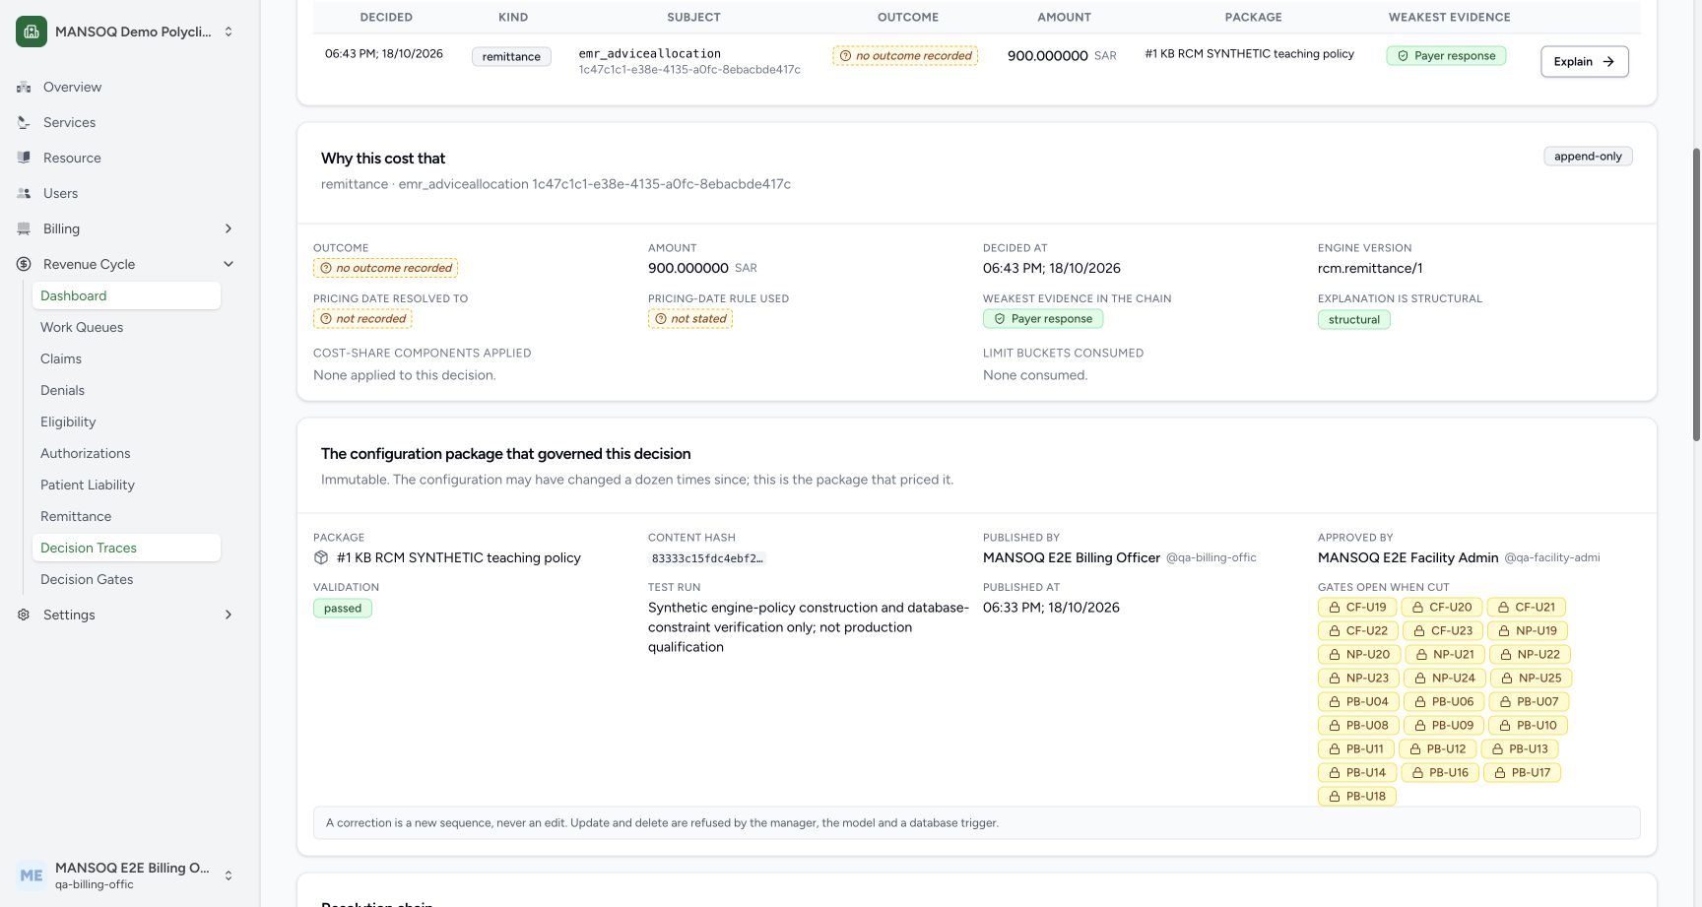1702x907 pixels.
Task: Click the arrow icon on Explain button
Action: click(x=1608, y=61)
